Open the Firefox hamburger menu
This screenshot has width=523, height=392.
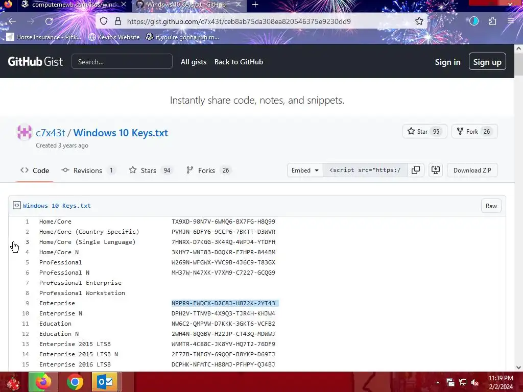click(511, 21)
